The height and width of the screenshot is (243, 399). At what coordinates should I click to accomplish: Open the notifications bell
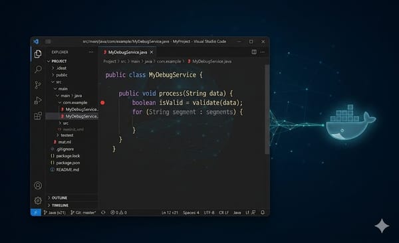click(263, 212)
